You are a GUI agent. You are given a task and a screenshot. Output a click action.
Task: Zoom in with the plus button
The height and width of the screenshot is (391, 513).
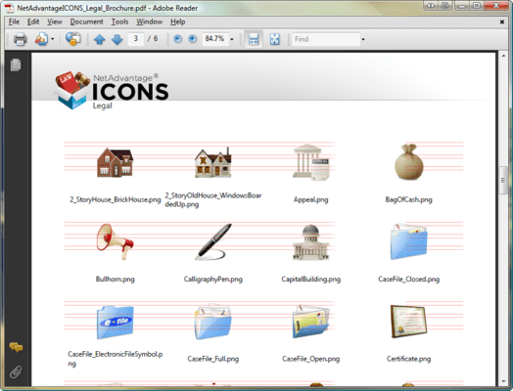[x=192, y=39]
